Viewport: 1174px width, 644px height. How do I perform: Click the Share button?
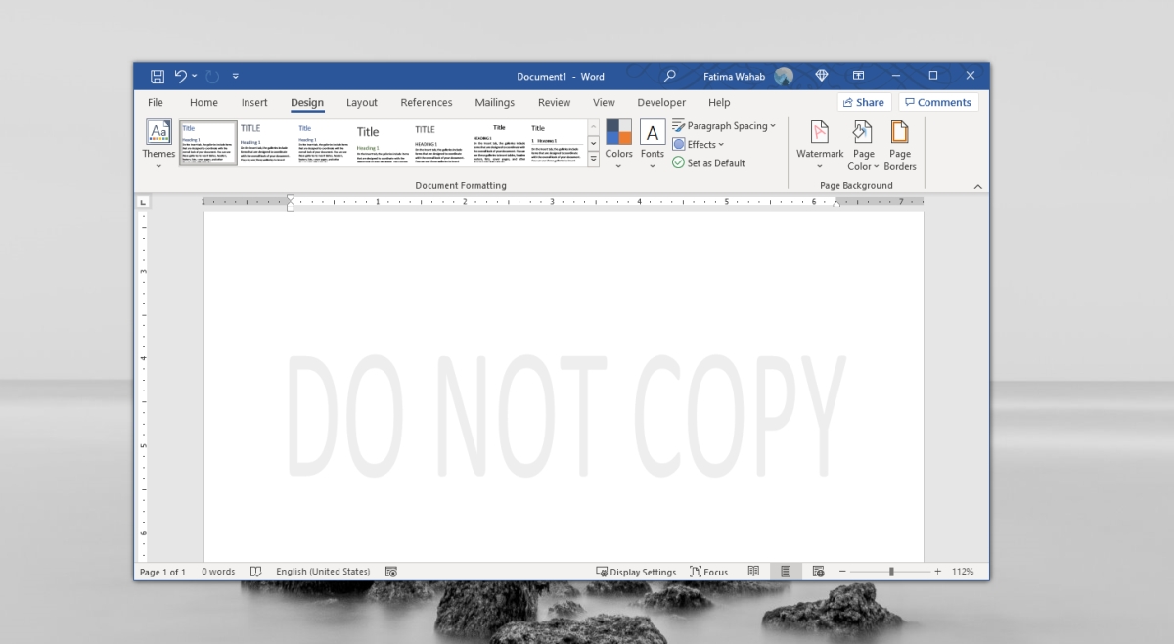pos(865,101)
